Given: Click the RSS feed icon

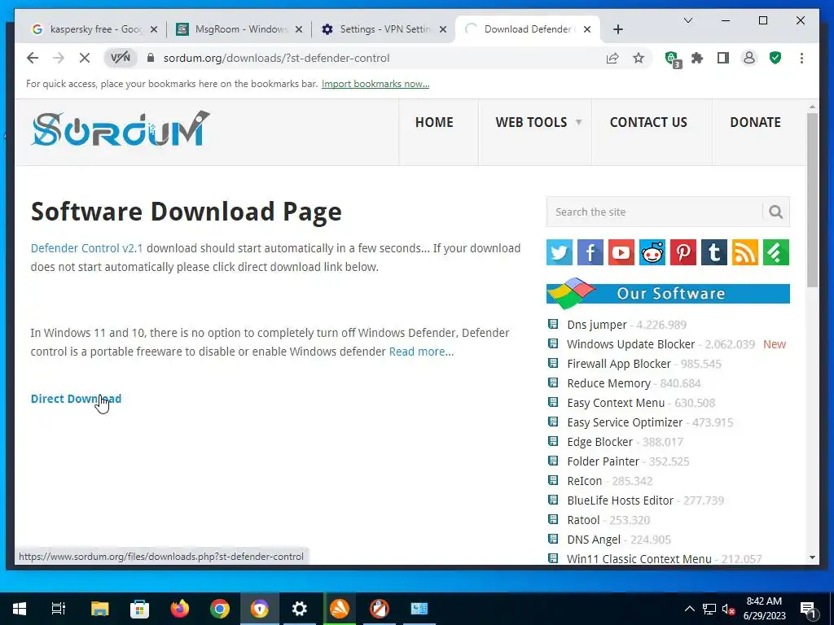Looking at the screenshot, I should [x=745, y=252].
